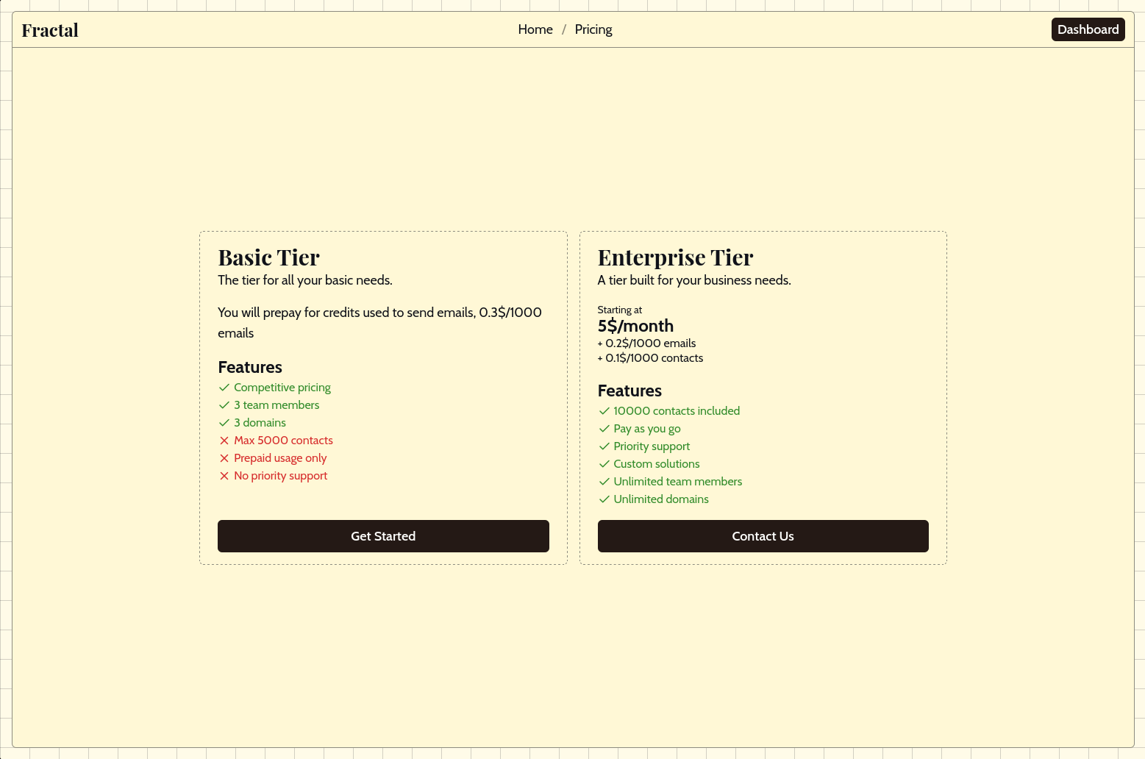Click checkmark icon next to 3 domains

[x=224, y=423]
